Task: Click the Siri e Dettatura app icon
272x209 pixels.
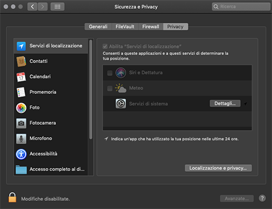Action: 121,73
